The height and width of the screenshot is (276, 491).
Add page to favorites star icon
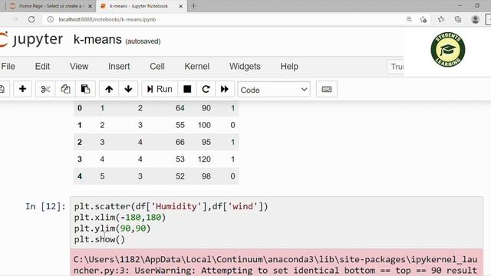423,20
